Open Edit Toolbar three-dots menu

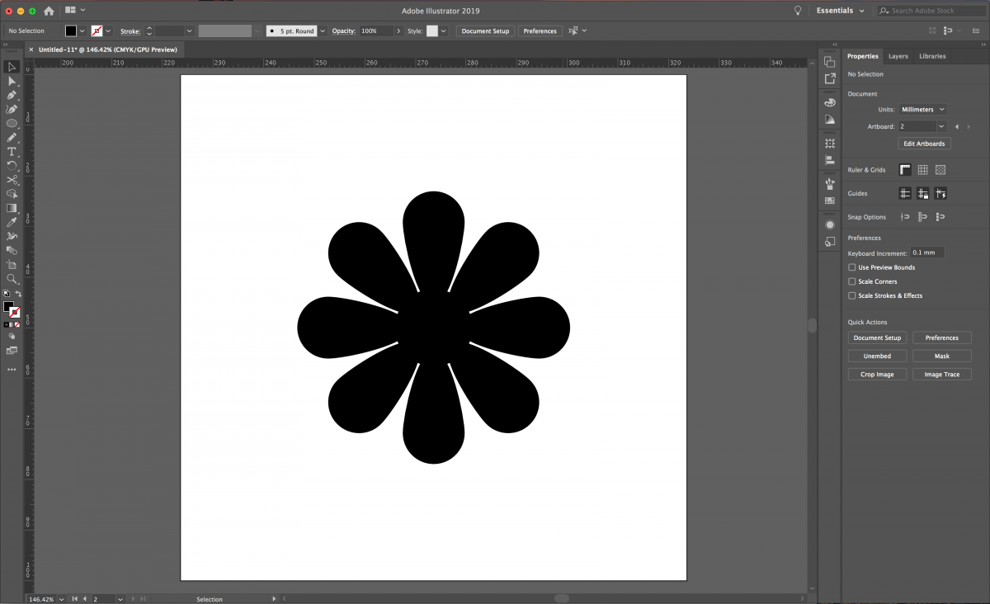point(12,369)
